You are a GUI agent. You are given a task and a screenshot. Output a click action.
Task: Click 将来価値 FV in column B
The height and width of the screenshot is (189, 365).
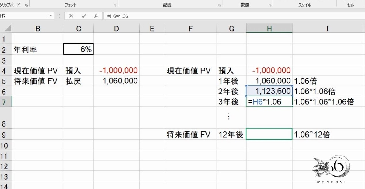(x=38, y=81)
